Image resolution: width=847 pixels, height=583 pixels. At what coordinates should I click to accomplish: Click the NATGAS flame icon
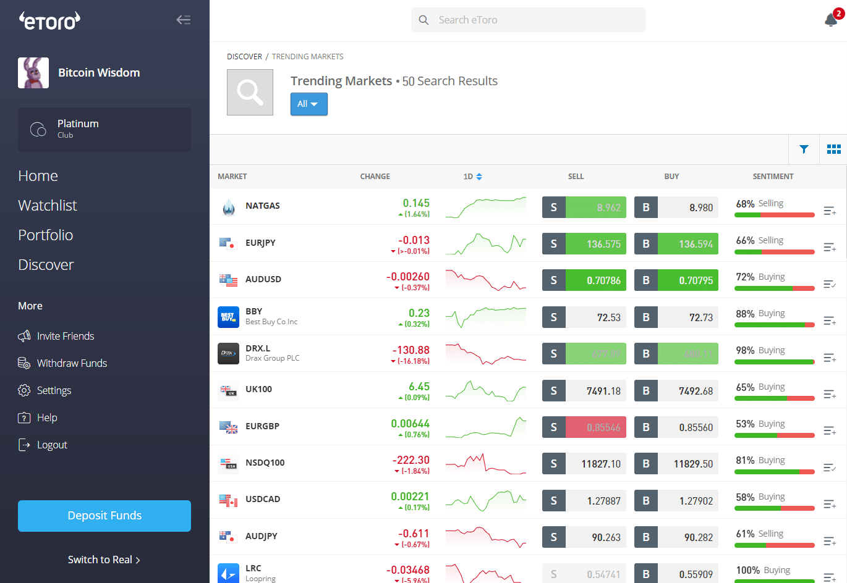pos(229,207)
